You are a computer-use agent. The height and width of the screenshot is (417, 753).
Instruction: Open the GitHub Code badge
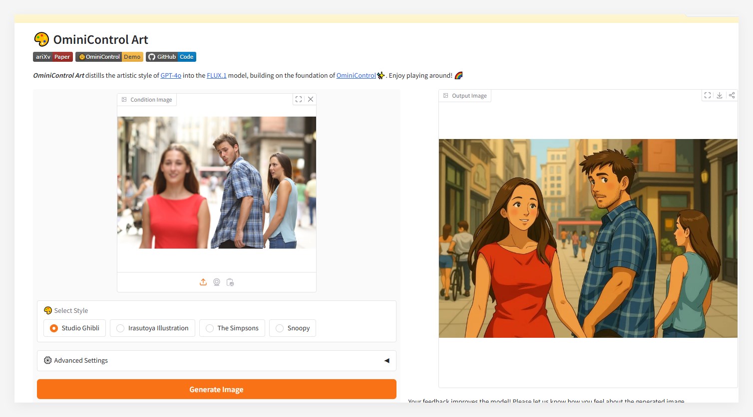171,57
